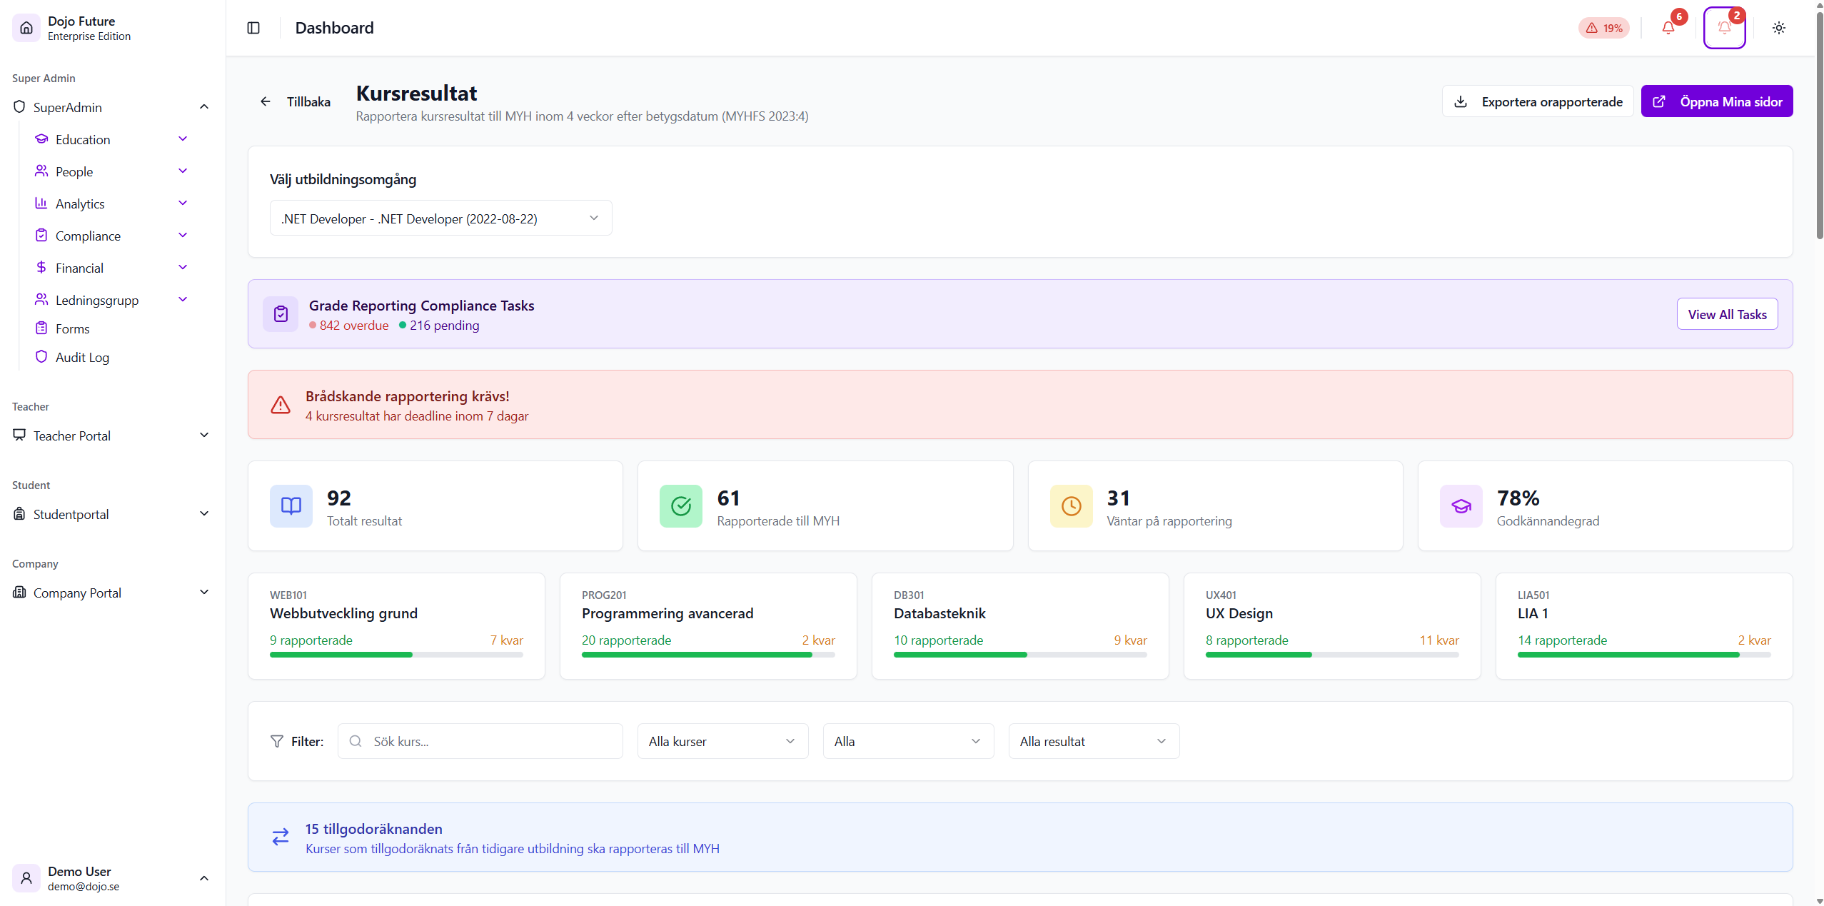Open the People sidebar menu item
Viewport: 1824px width, 906px height.
click(x=73, y=171)
